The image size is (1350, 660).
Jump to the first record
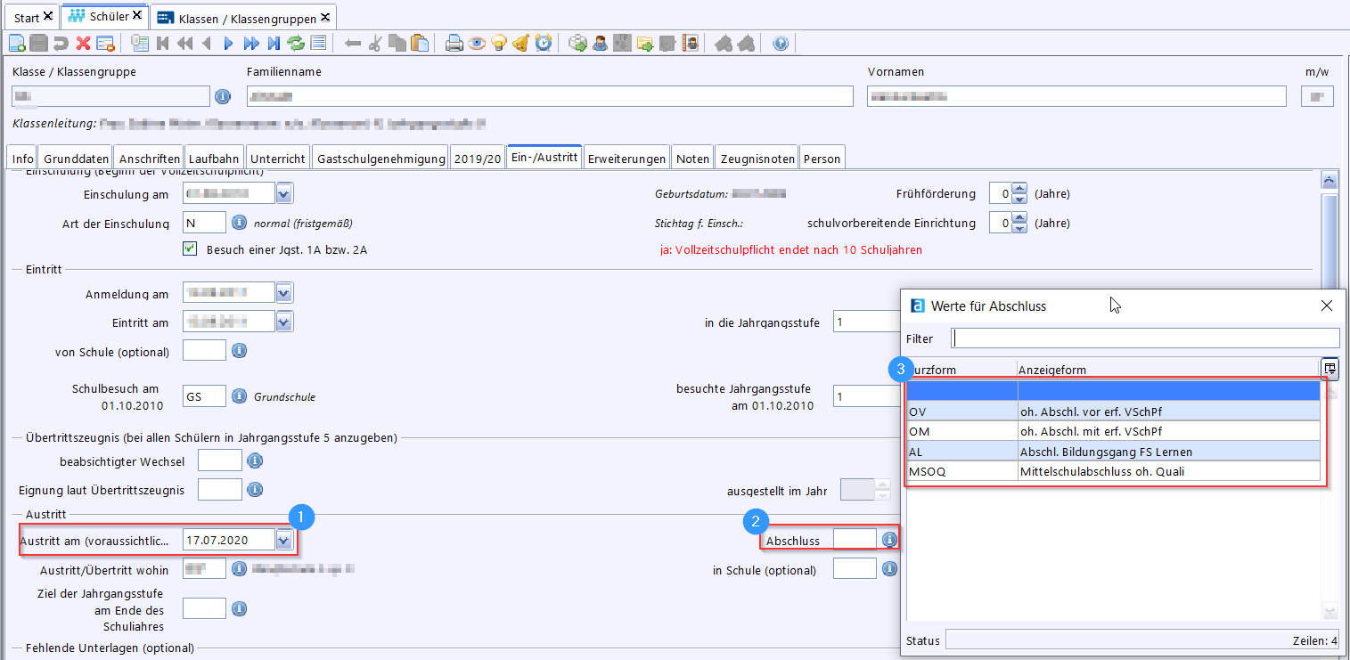(163, 43)
